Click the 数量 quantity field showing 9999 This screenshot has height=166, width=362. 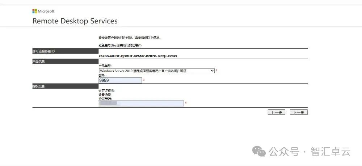click(120, 80)
